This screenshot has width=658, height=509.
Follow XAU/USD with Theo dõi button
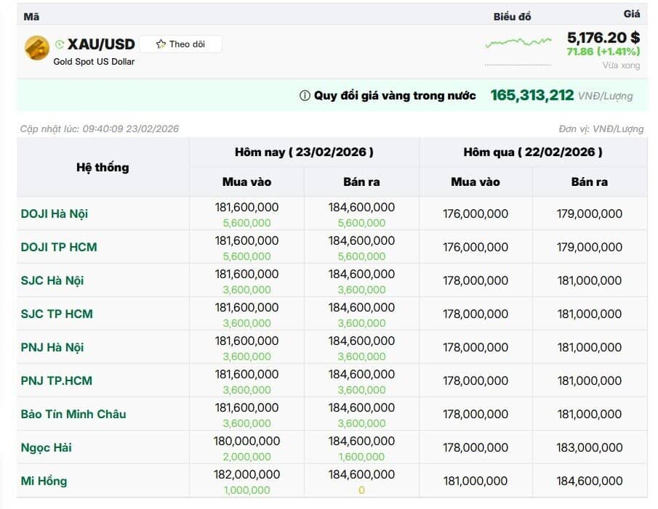(x=180, y=44)
